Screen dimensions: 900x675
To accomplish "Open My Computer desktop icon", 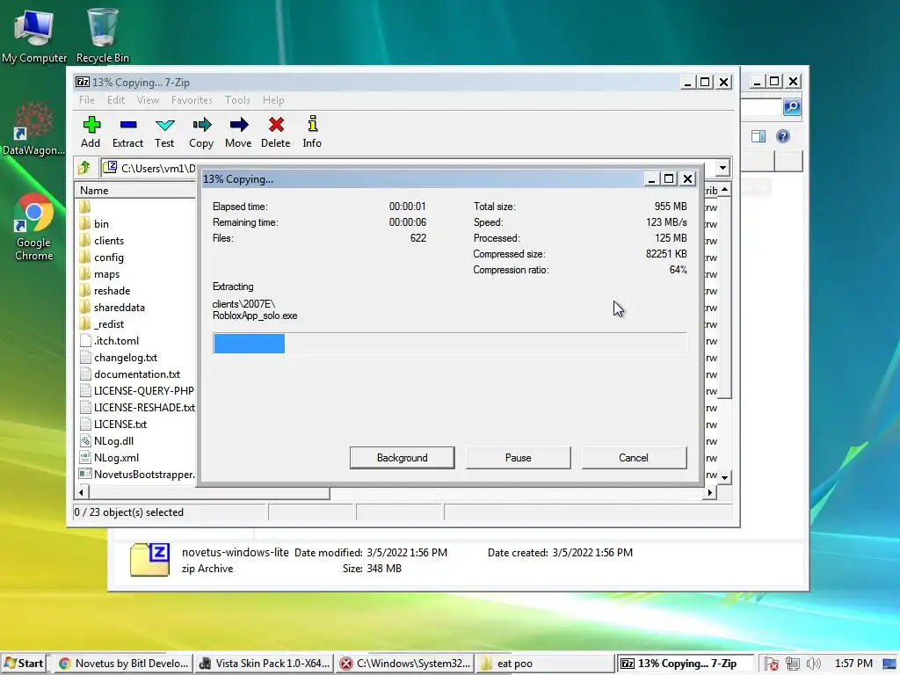I will coord(34,35).
